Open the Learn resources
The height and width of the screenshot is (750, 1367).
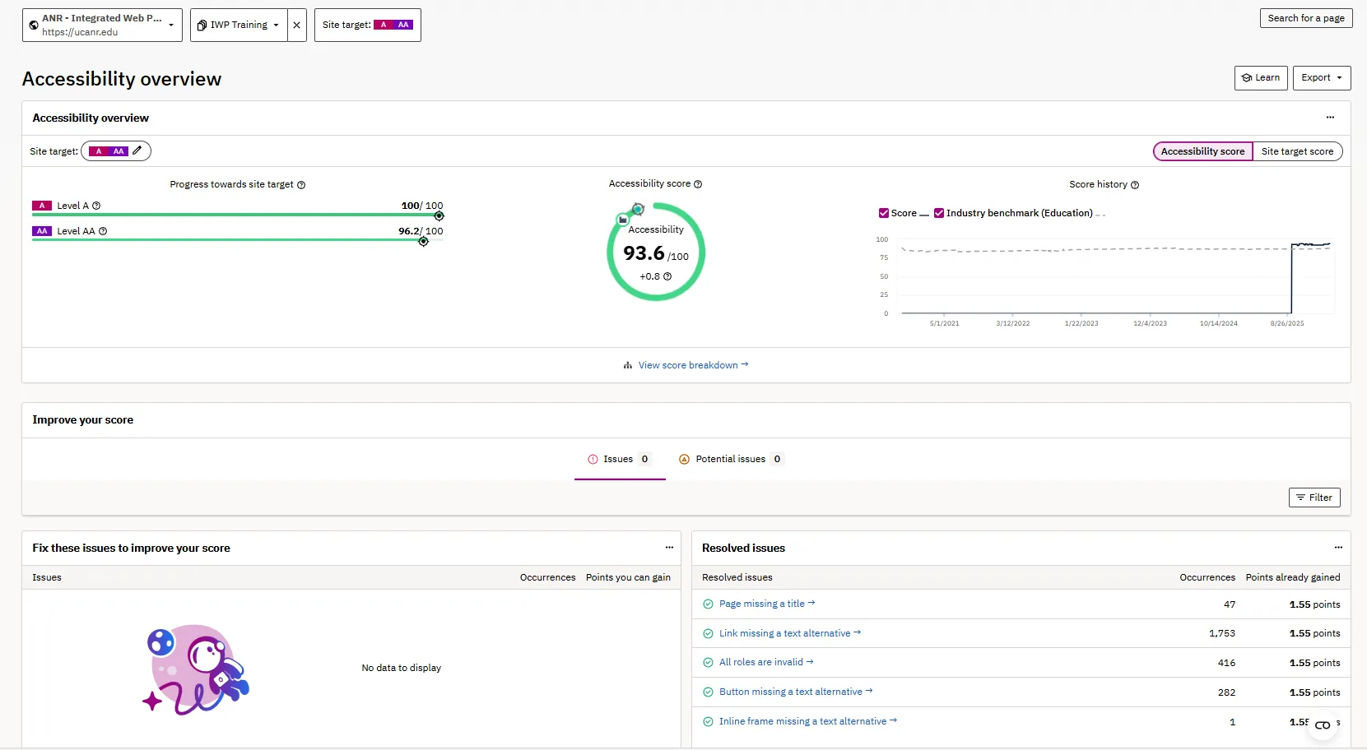1261,77
